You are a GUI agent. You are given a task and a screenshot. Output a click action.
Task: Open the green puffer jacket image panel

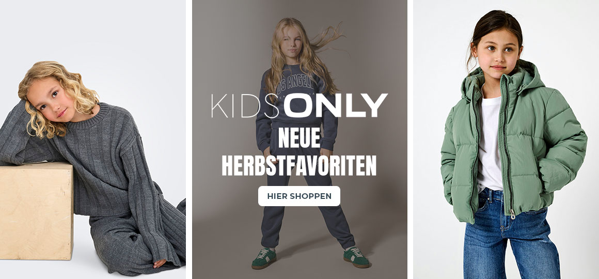tap(506, 139)
